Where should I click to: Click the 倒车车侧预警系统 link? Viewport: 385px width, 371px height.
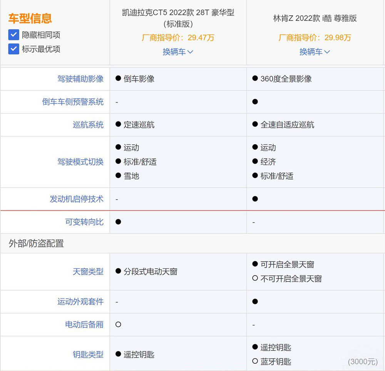[73, 102]
